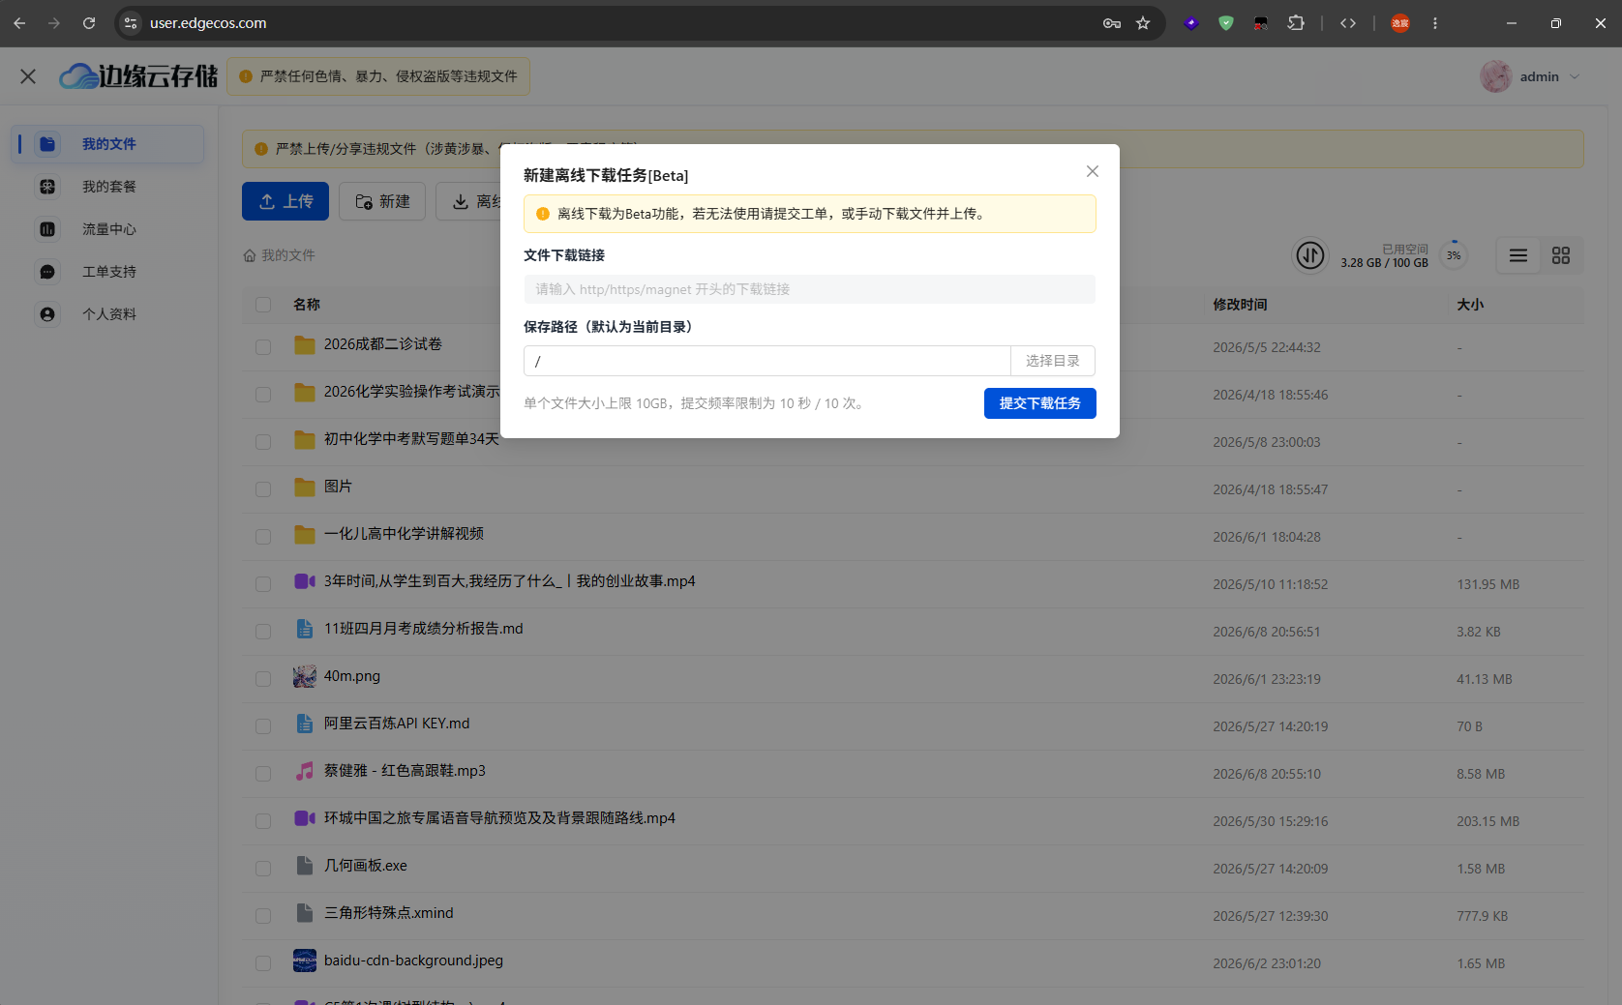Screen dimensions: 1622x1005
Task: Focus the file download link input field
Action: point(809,289)
